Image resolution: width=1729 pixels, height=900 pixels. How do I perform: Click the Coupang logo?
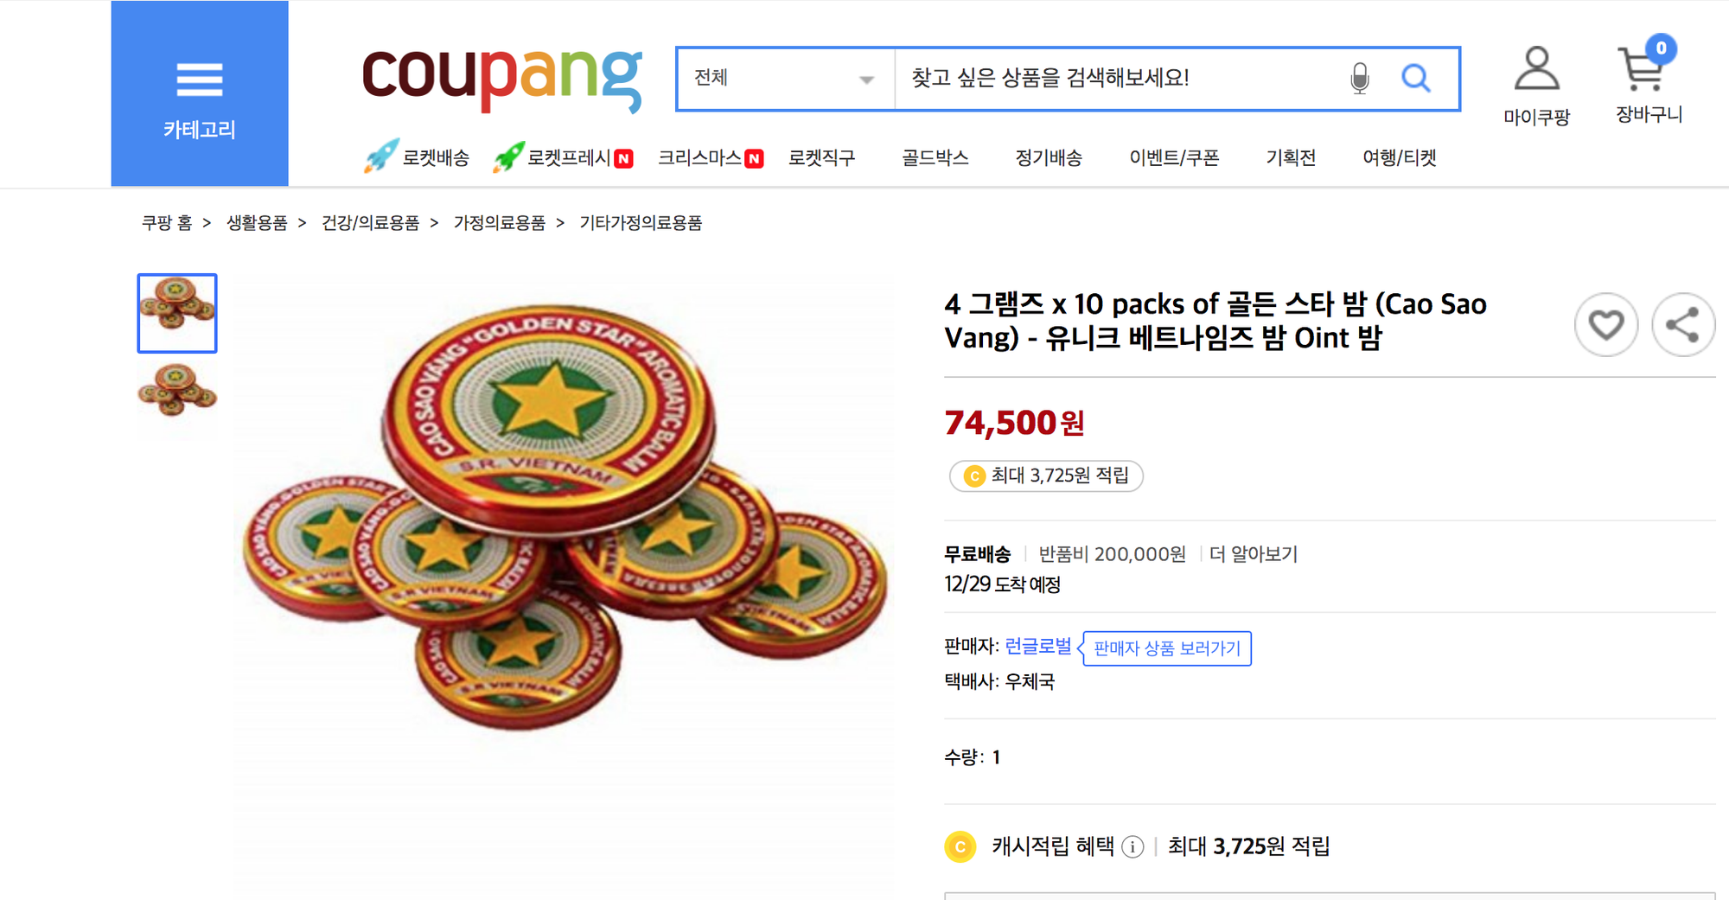click(501, 79)
